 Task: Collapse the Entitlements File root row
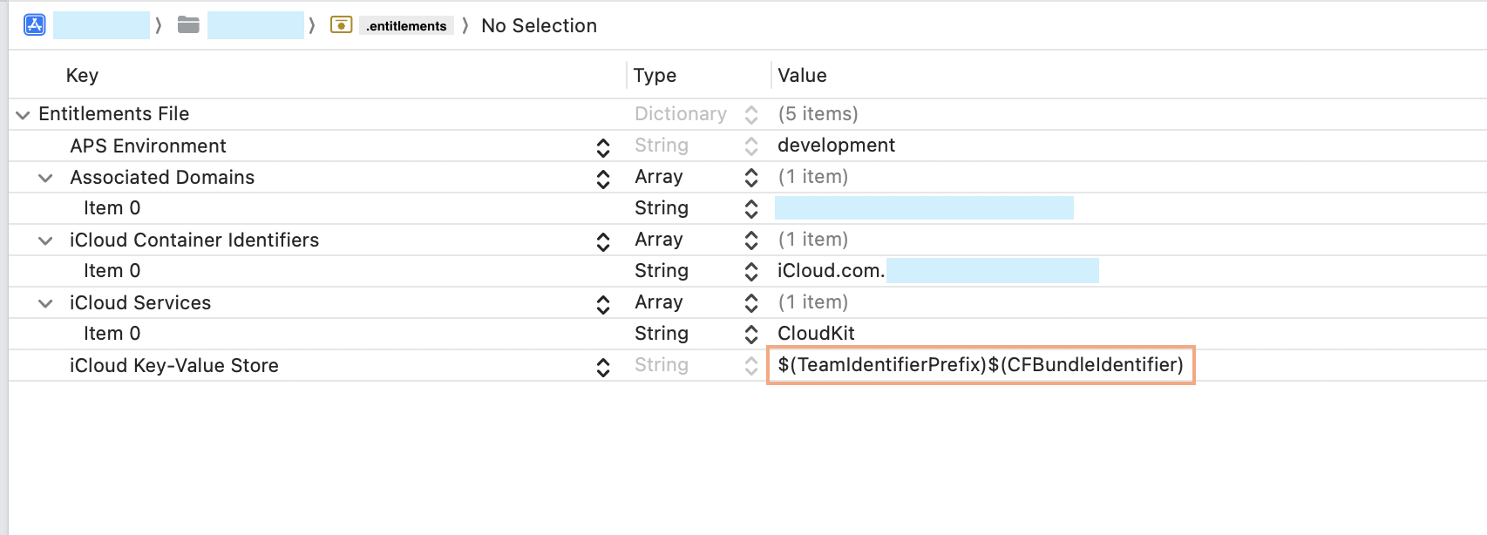coord(23,115)
